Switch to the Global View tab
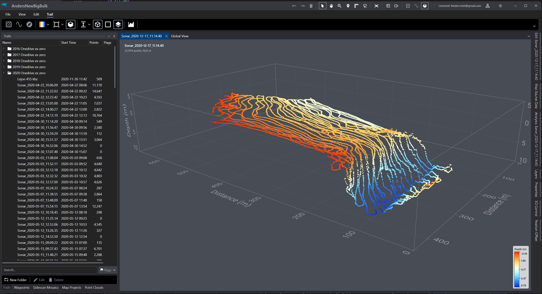The image size is (542, 294). (x=180, y=36)
